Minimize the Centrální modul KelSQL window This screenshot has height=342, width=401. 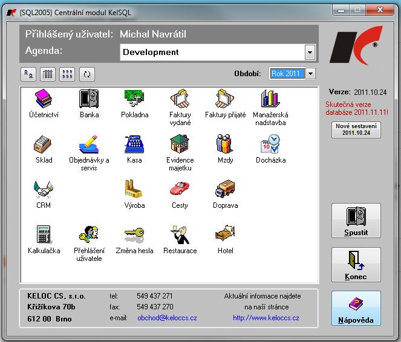tap(341, 10)
